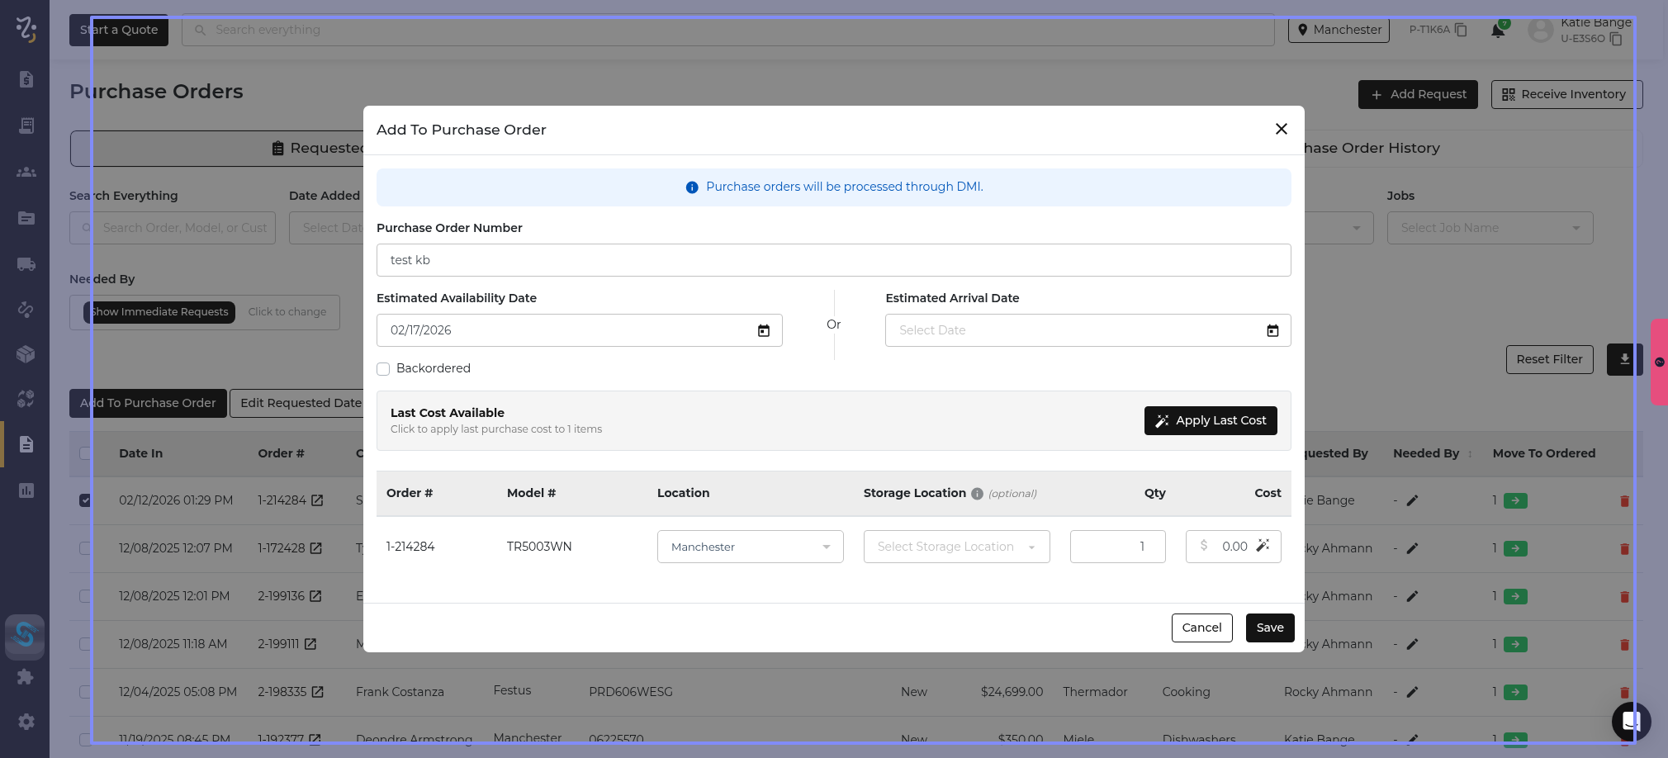
Task: Click the download icon next to Reset Filter
Action: pyautogui.click(x=1623, y=359)
